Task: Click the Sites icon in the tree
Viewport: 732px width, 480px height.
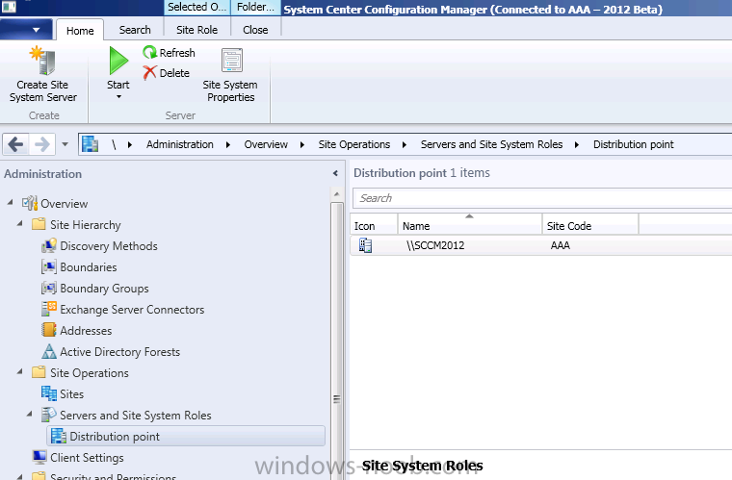Action: [x=48, y=393]
